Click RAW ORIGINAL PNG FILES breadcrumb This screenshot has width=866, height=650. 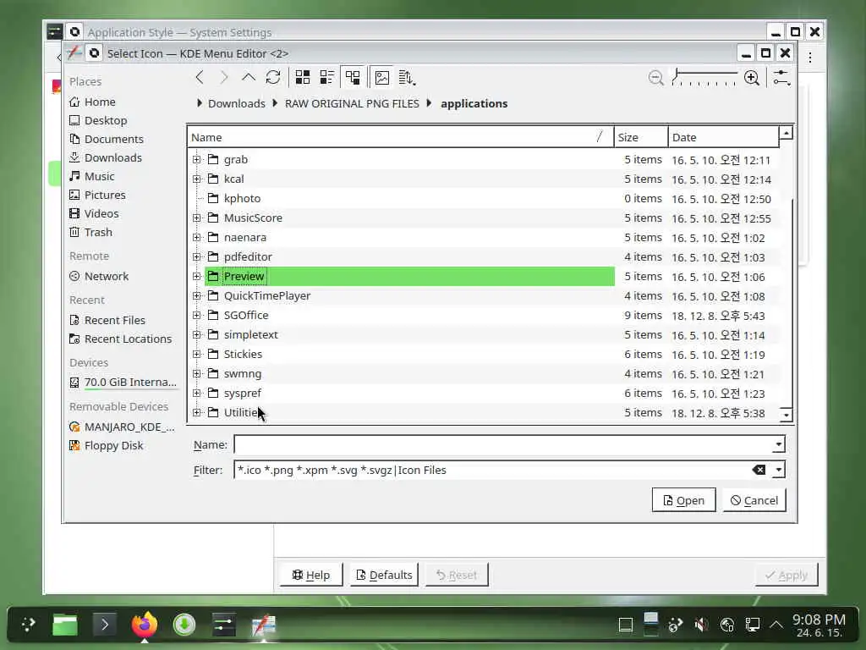(352, 104)
